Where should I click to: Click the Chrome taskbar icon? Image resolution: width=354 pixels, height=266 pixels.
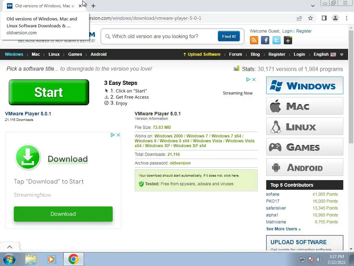pos(74,259)
